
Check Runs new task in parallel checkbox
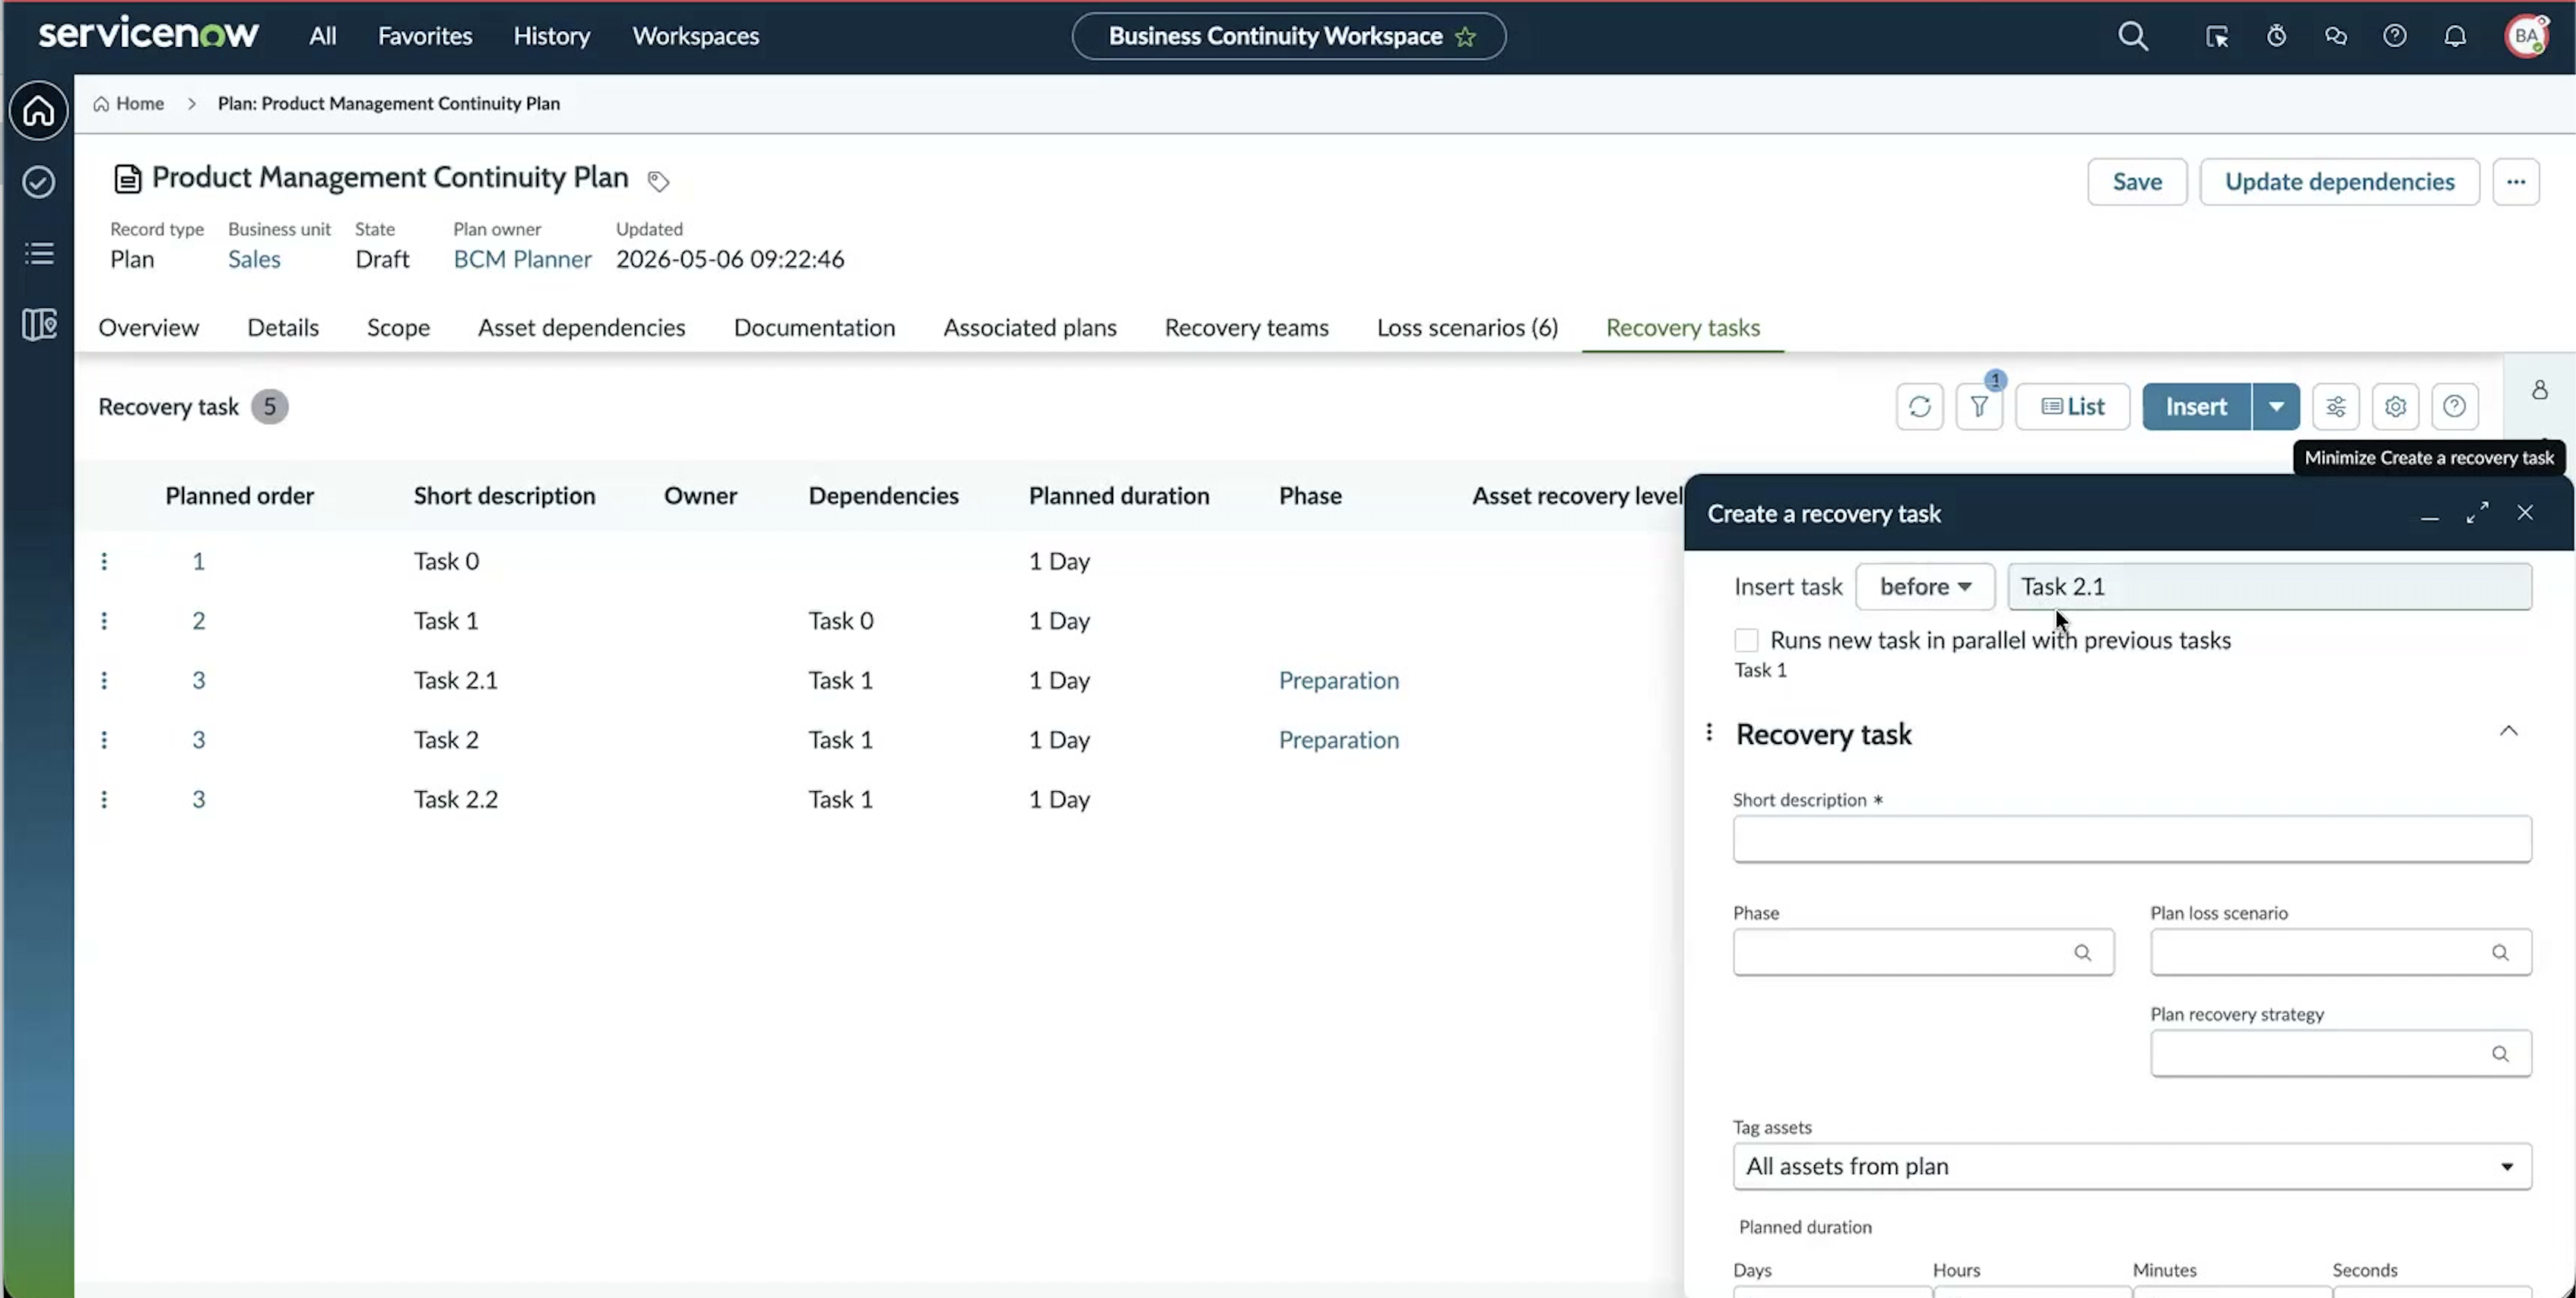1746,640
